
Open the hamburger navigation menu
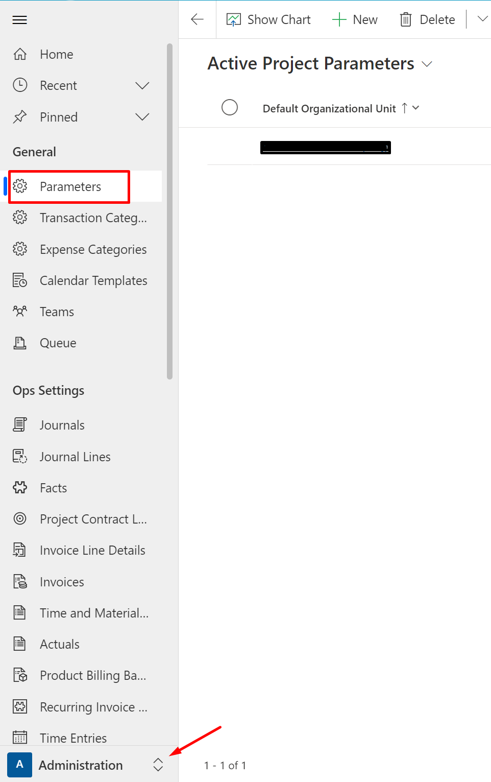click(19, 19)
